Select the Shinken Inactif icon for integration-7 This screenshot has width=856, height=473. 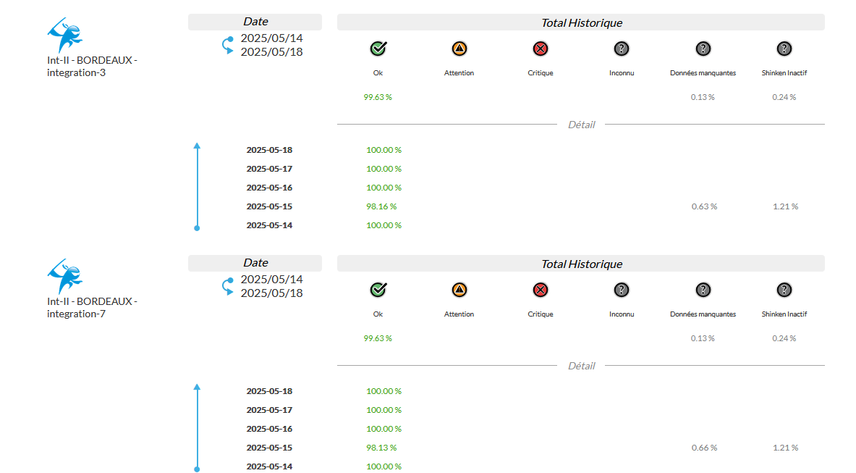[x=784, y=290]
